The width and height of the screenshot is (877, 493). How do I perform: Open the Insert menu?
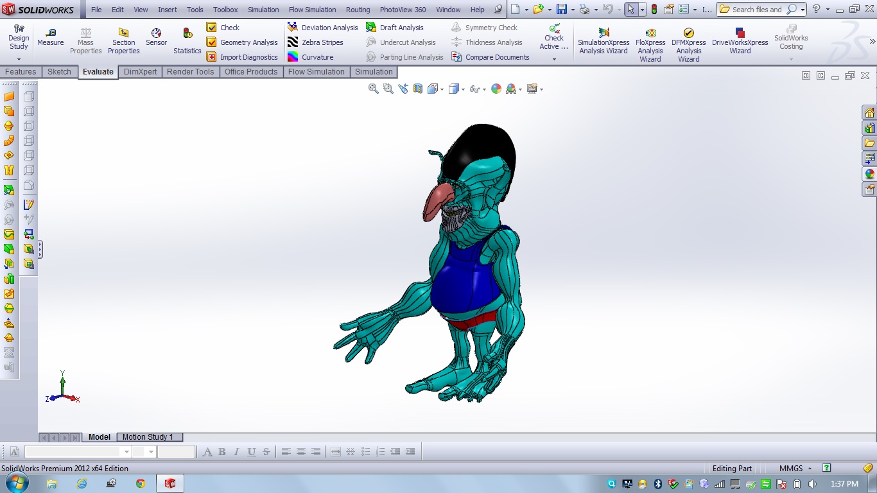point(168,10)
